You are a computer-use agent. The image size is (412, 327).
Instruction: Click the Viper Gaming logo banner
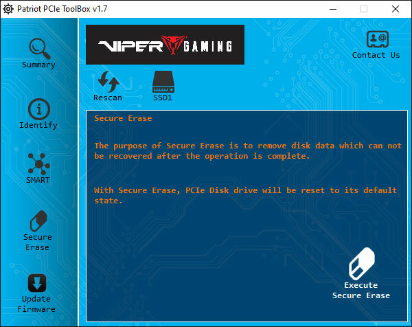[165, 45]
